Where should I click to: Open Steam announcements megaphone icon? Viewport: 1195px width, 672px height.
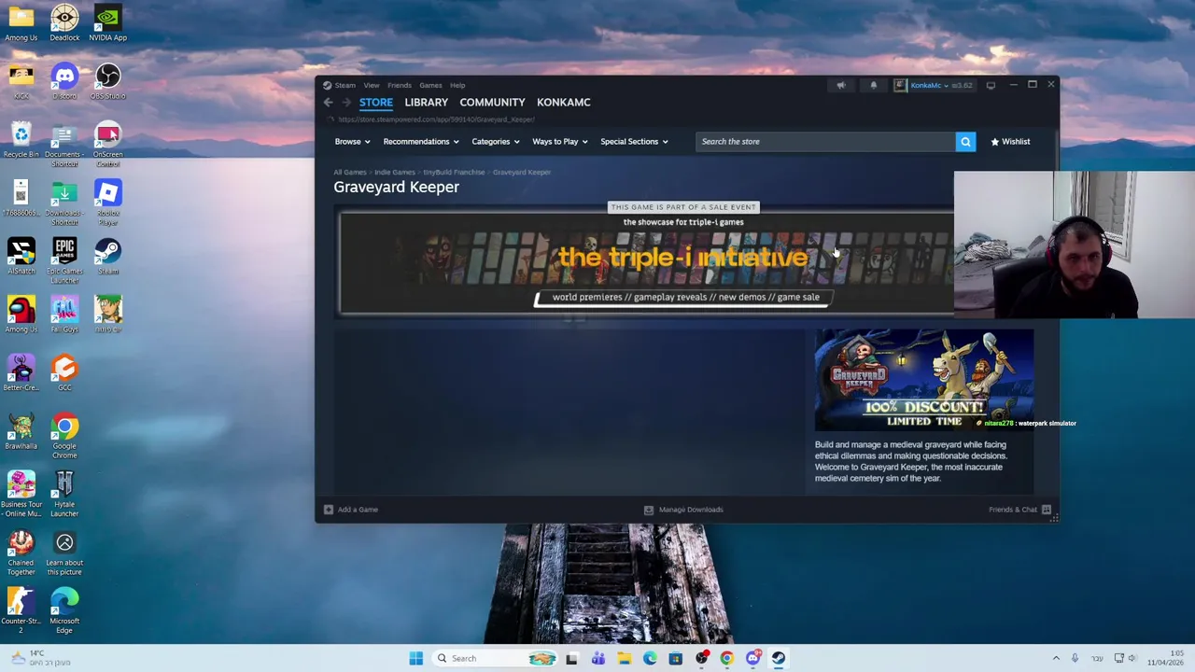click(x=841, y=85)
